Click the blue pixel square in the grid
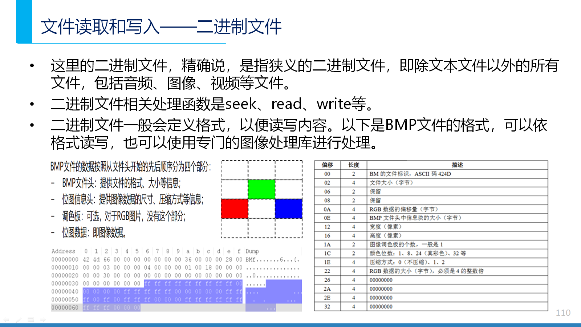 point(289,209)
